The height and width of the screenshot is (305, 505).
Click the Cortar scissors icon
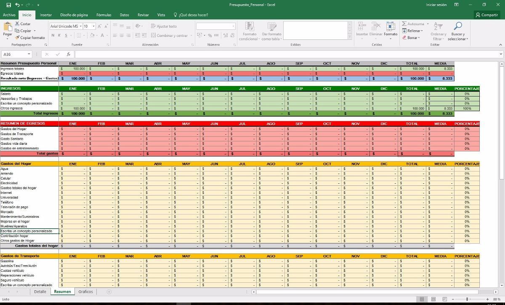(17, 24)
